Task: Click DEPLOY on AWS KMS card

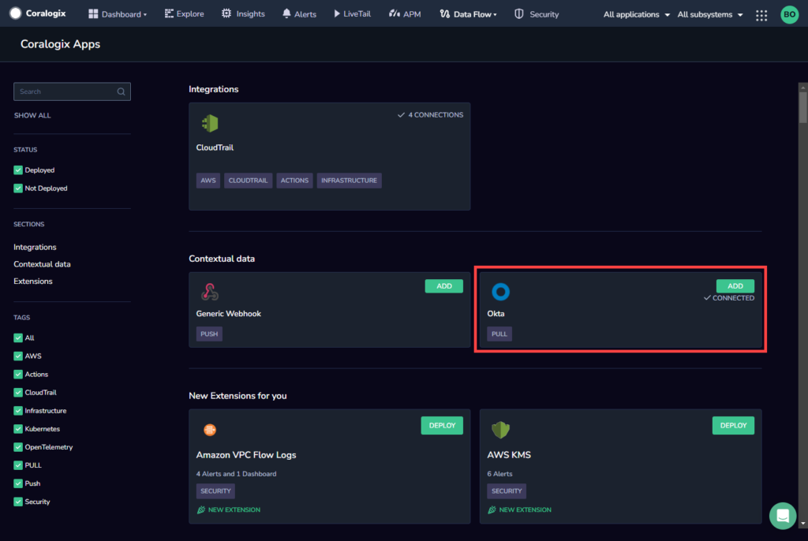Action: tap(733, 426)
